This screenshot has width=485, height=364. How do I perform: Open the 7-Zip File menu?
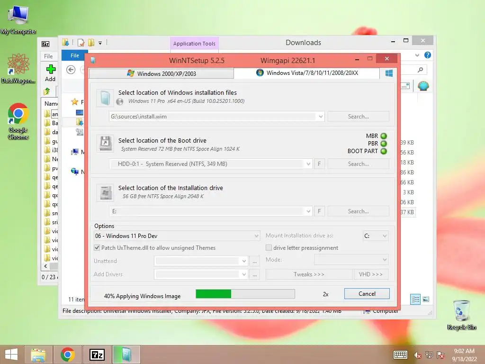pos(48,56)
